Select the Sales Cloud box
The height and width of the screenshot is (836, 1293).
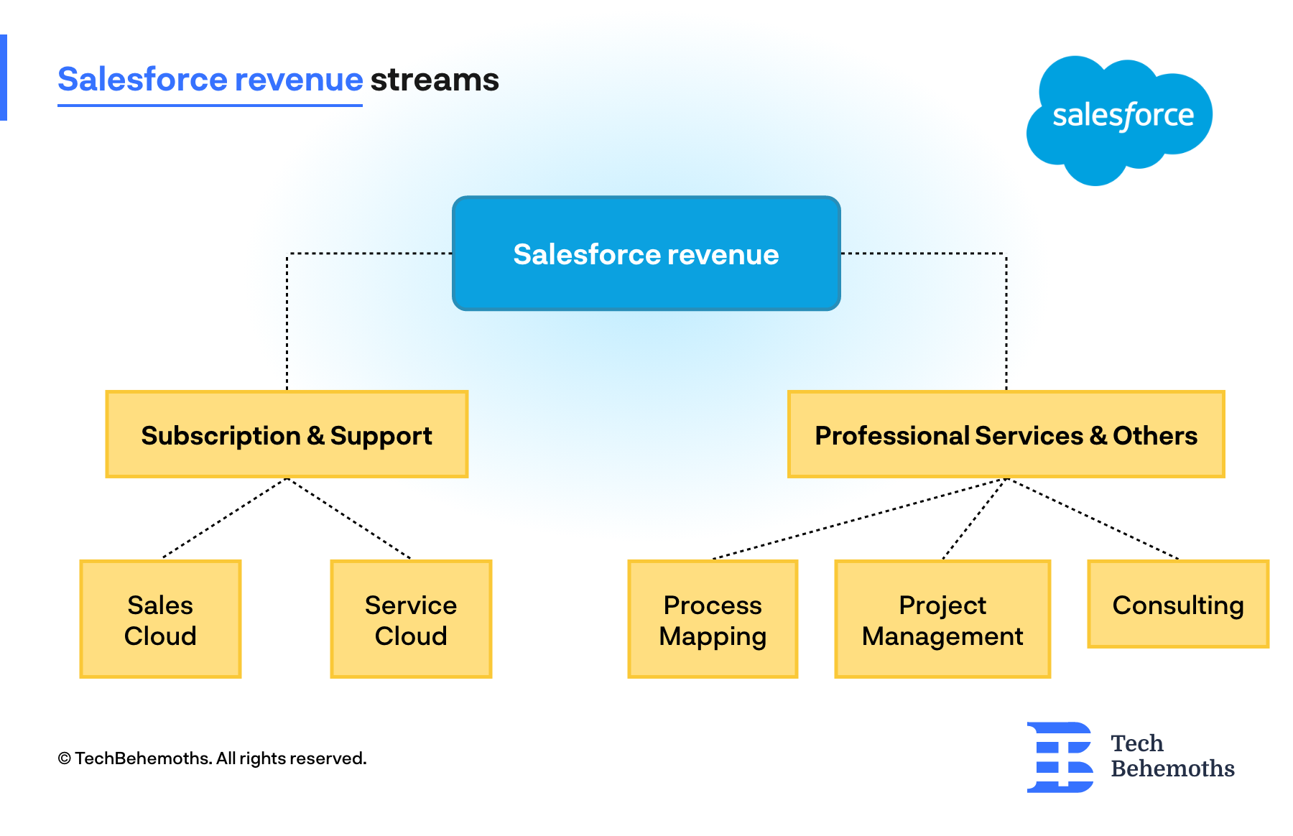coord(160,619)
